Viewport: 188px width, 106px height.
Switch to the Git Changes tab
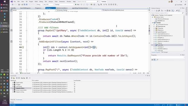pos(164,52)
